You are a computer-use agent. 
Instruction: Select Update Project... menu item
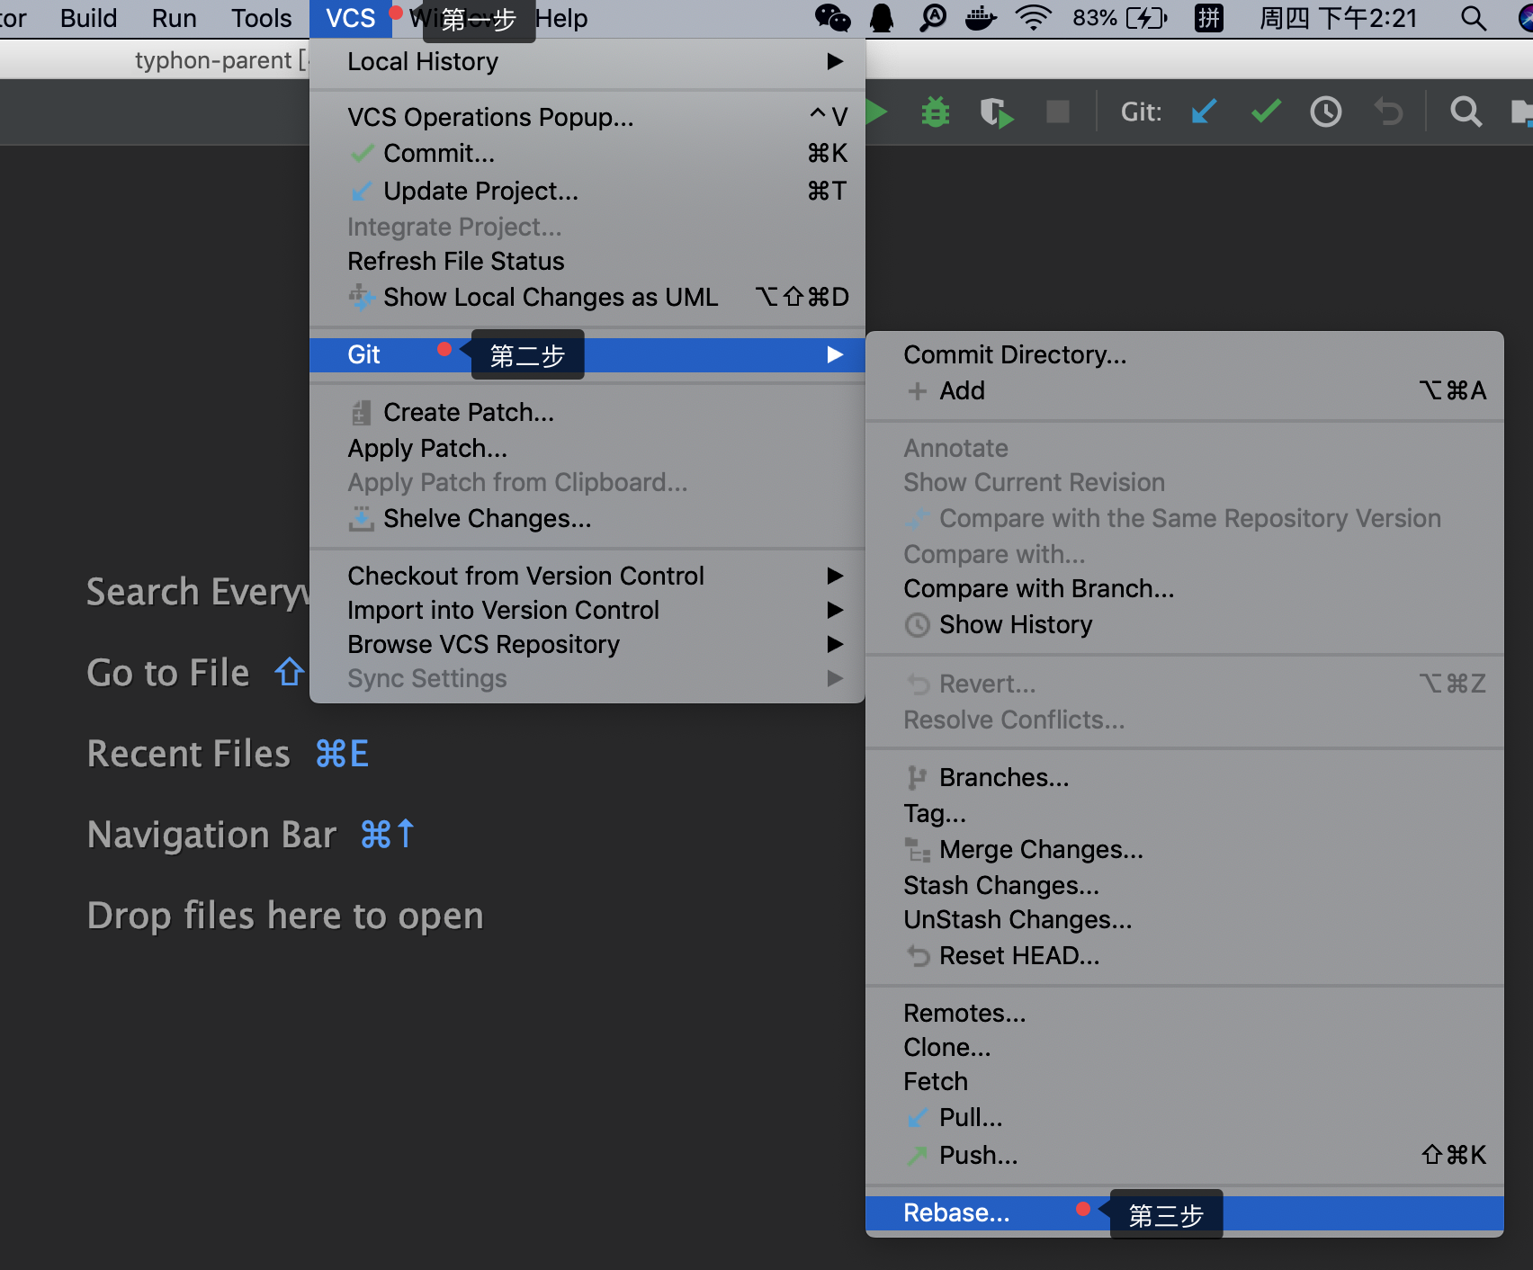(587, 191)
